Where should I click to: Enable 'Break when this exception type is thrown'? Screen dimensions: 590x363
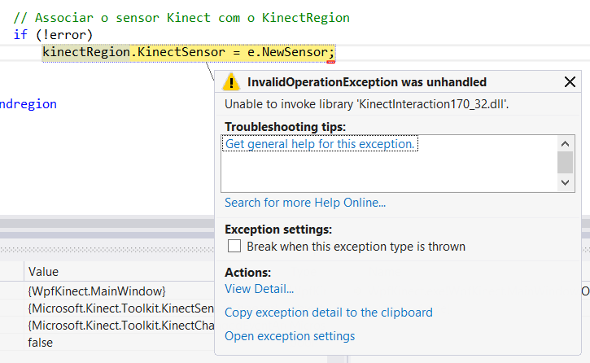(234, 247)
